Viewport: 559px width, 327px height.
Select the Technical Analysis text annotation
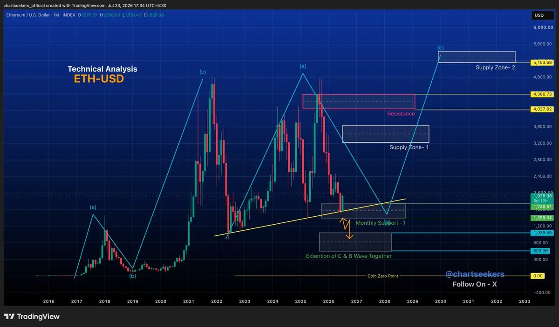point(102,69)
